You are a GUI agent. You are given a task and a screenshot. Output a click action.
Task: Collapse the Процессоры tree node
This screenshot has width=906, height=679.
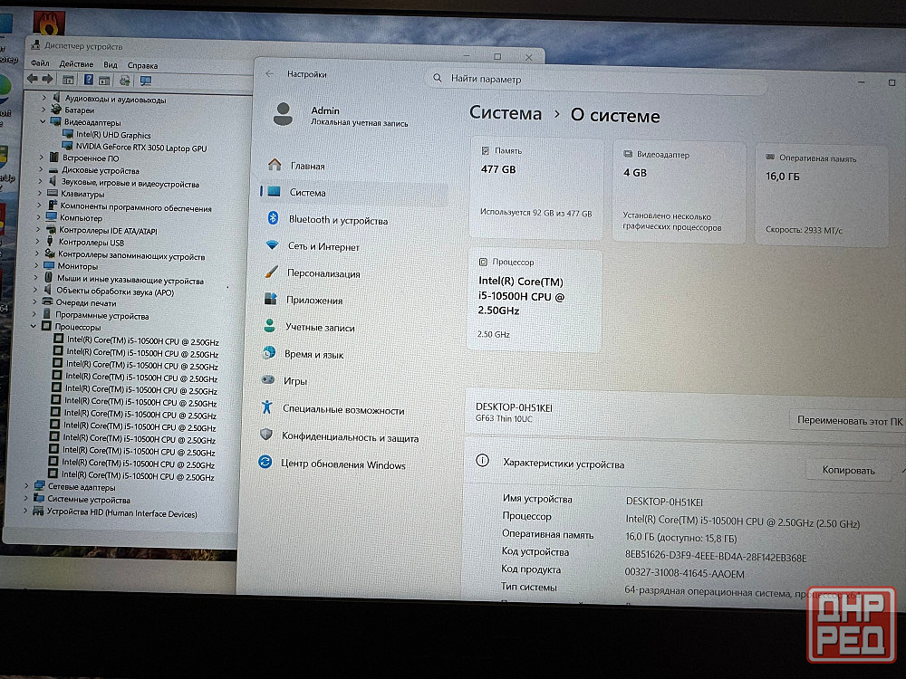coord(34,327)
